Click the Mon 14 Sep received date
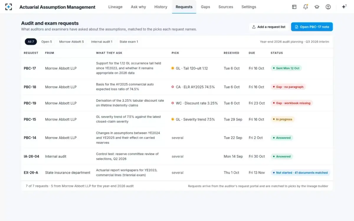Image resolution: width=354 pixels, height=221 pixels. pos(233,156)
